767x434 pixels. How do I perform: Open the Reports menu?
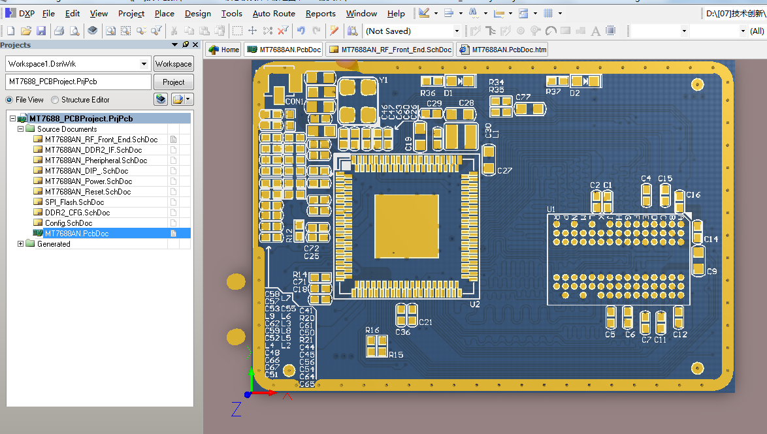coord(320,14)
